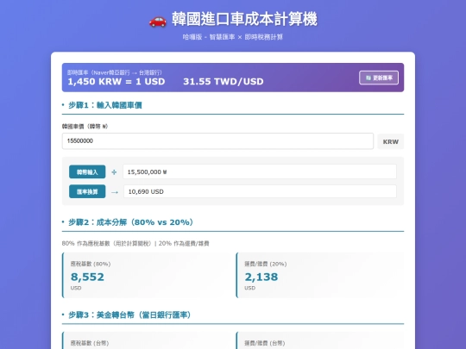
Task: Click the 哈囉版 subtitle line
Action: (233, 37)
